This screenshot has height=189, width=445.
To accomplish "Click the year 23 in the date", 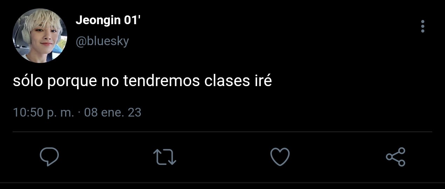I will coord(135,113).
